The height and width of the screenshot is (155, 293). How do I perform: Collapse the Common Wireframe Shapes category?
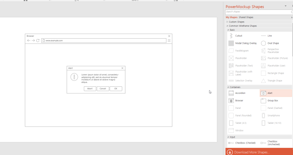click(227, 26)
